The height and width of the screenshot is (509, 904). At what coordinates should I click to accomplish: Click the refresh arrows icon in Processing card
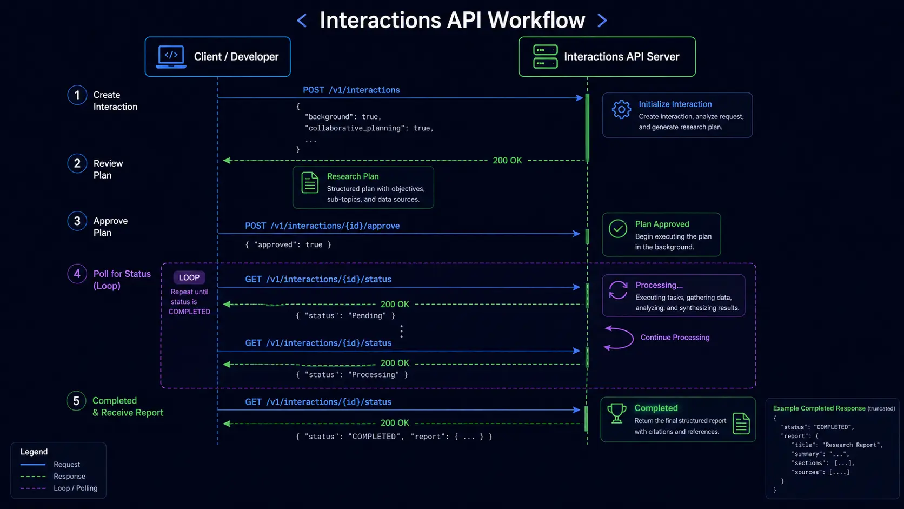tap(618, 290)
